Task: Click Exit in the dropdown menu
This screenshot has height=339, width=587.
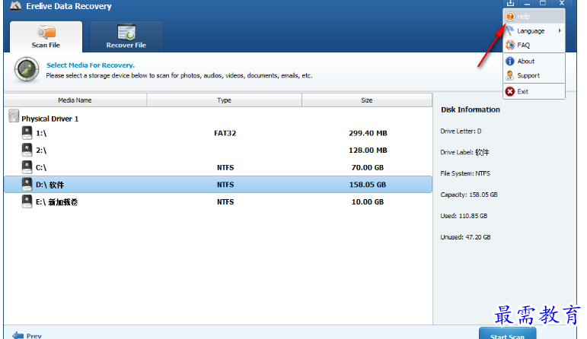Action: 534,91
